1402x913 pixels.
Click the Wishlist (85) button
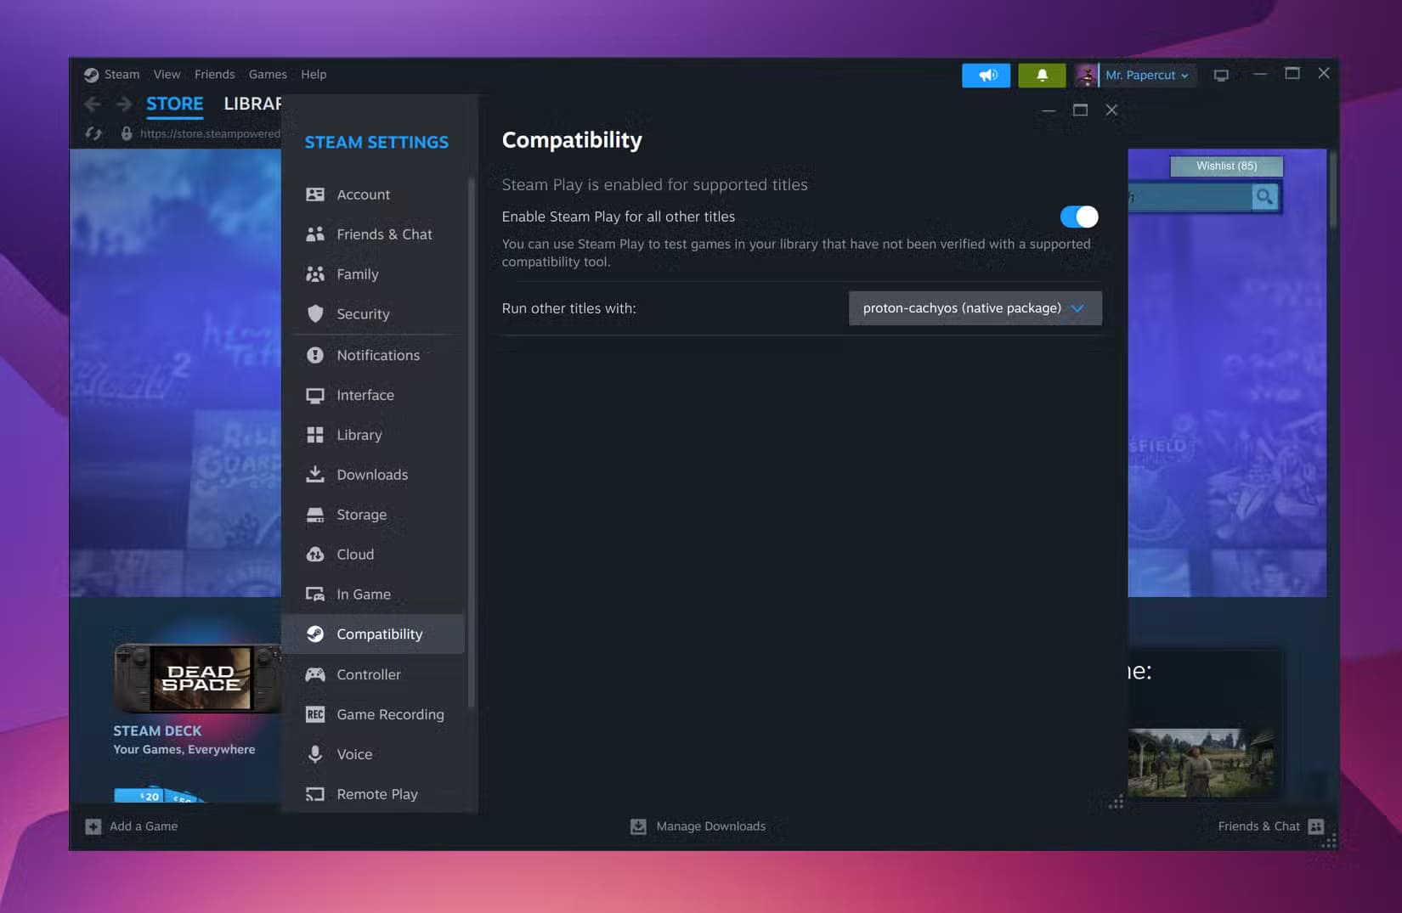pyautogui.click(x=1226, y=166)
